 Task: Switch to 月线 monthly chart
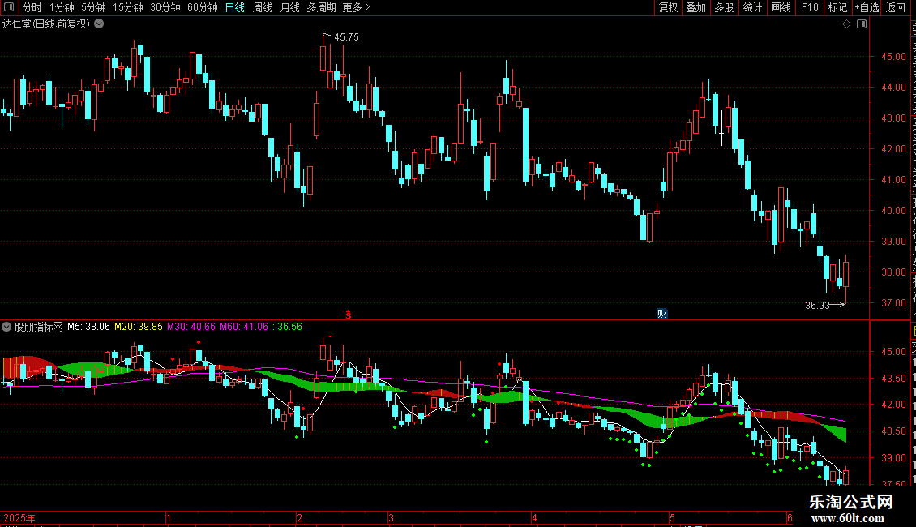point(289,7)
